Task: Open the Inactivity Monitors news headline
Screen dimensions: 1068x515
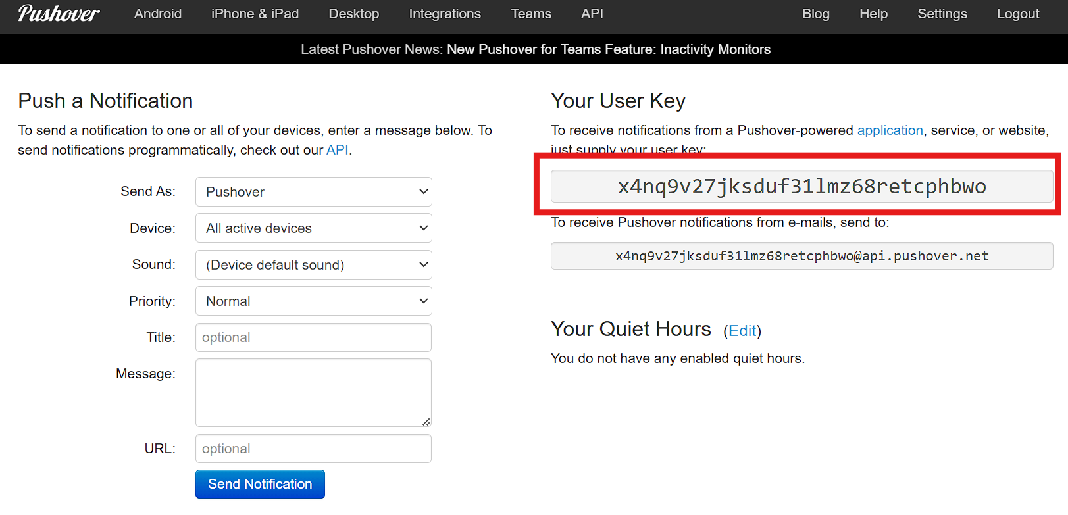Action: click(x=608, y=49)
